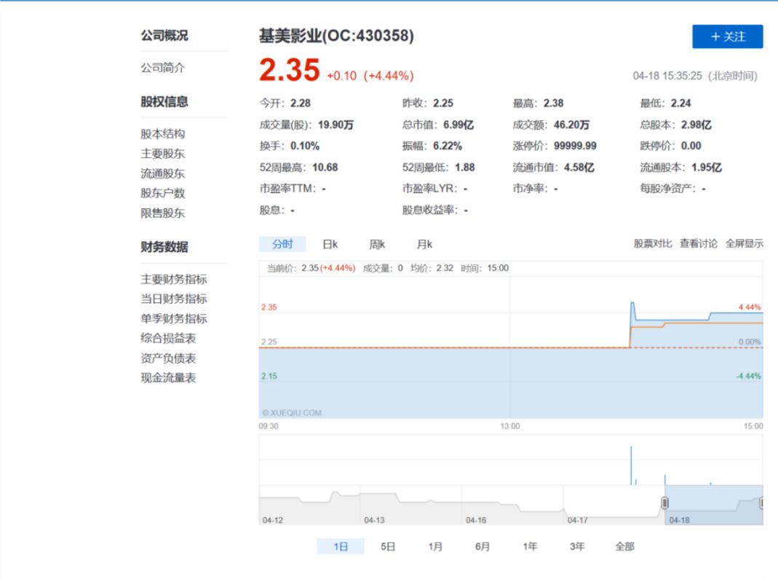
Task: Open 股票对比 stock comparison
Action: pos(654,244)
